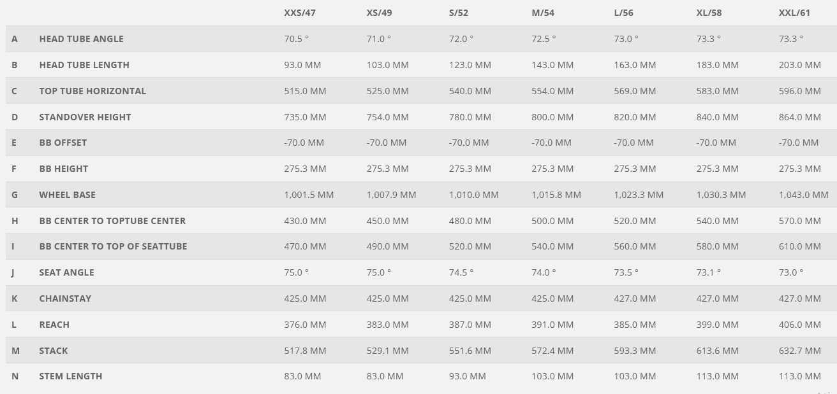Click the REACH row label

pyautogui.click(x=54, y=325)
